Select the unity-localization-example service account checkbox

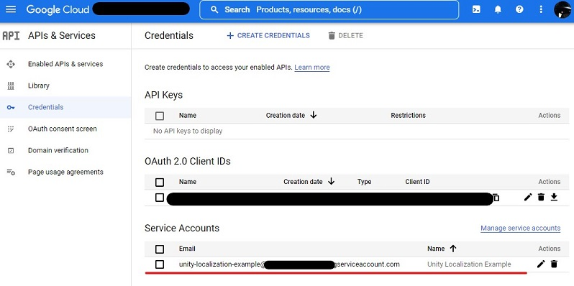point(159,264)
